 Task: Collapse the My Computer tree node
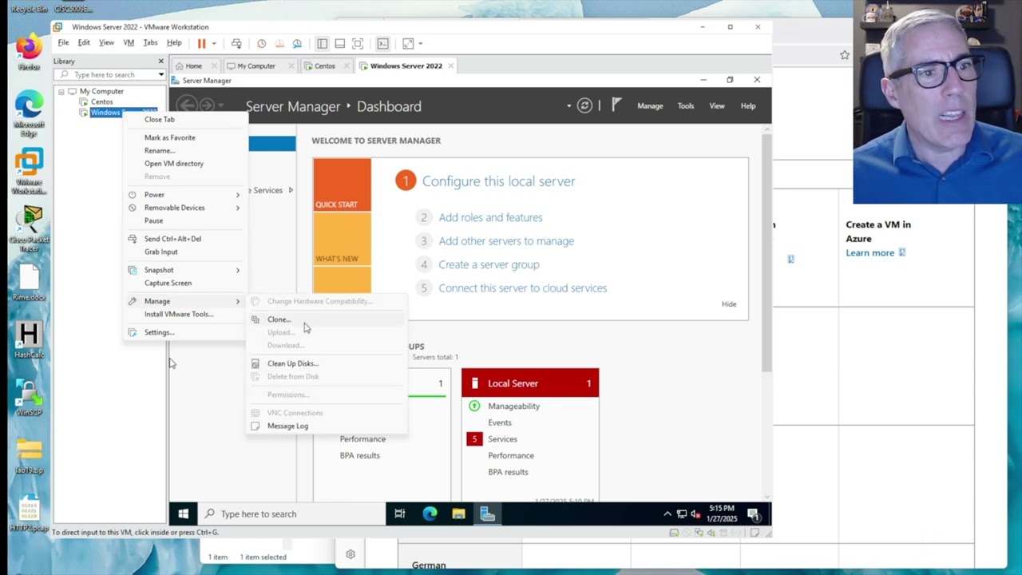click(61, 91)
